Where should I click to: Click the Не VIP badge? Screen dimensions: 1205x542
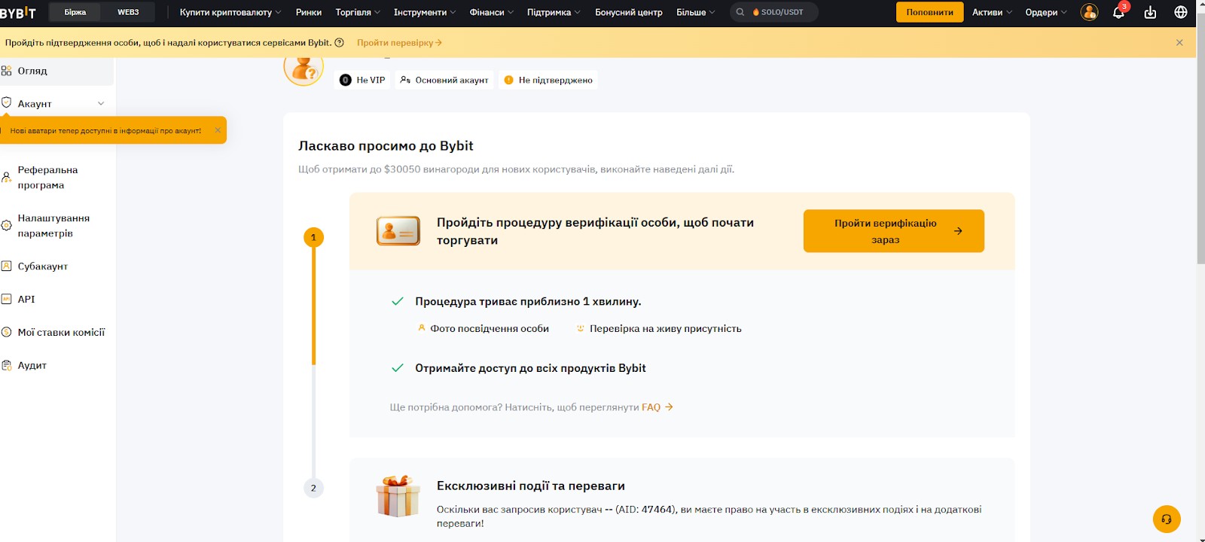pyautogui.click(x=362, y=80)
